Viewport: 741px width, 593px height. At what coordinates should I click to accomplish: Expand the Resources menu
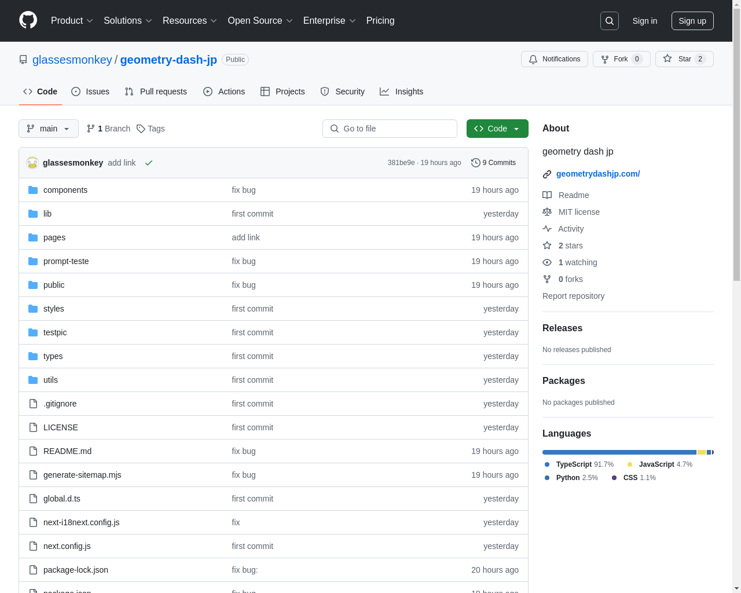tap(190, 21)
